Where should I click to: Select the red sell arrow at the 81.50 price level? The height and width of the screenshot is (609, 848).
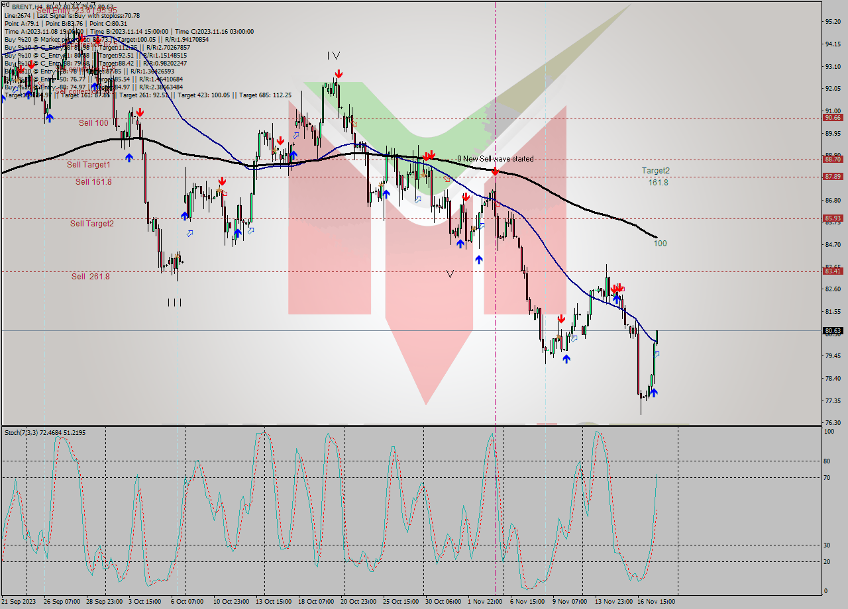click(x=561, y=318)
